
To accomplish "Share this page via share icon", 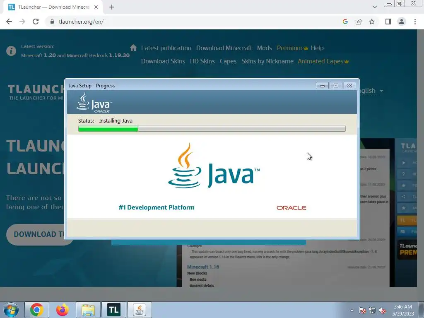I will point(359,22).
